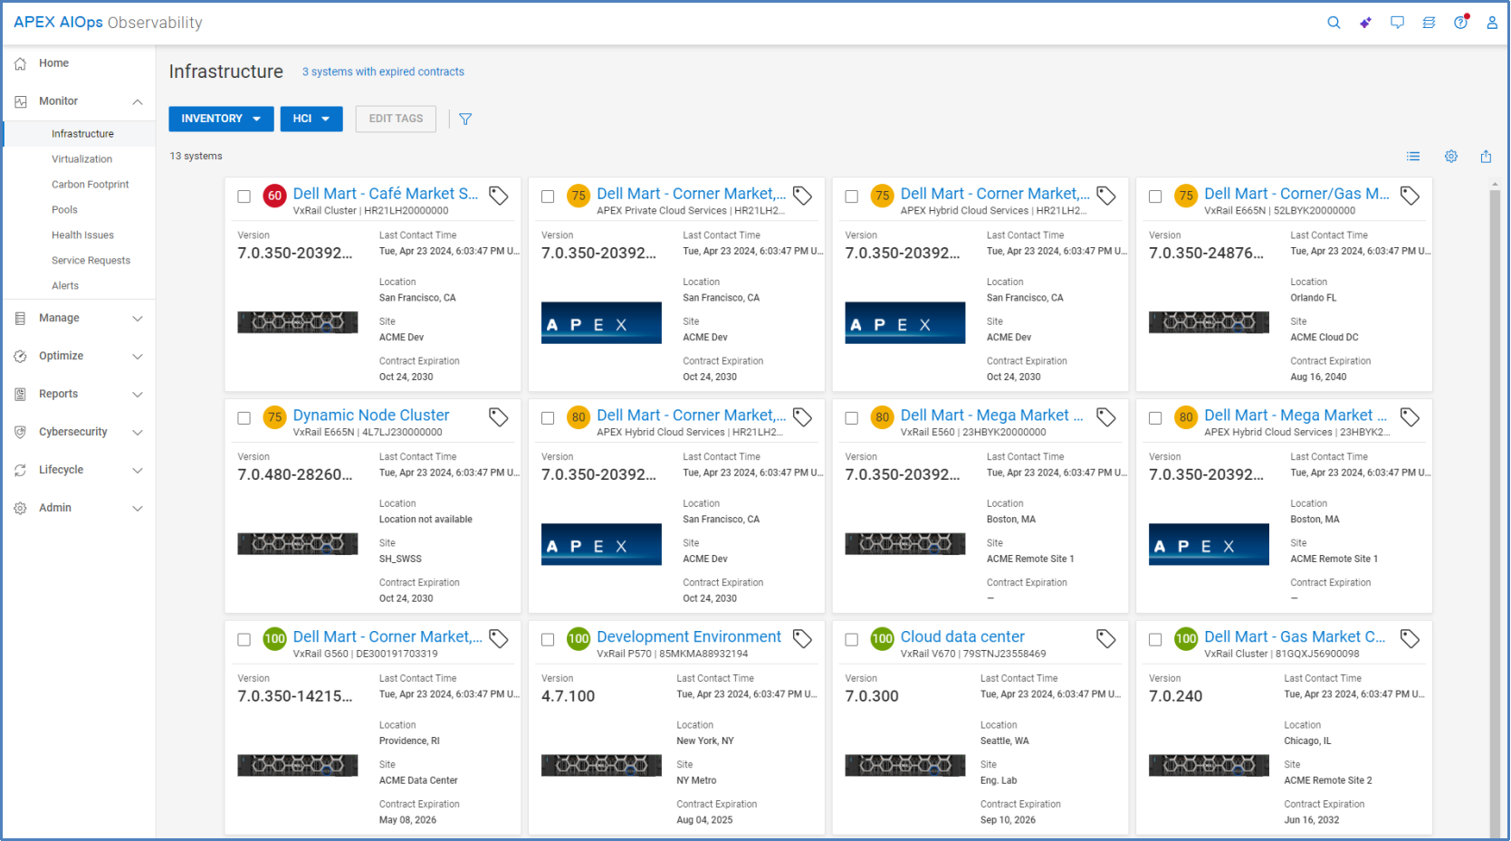The image size is (1511, 841).
Task: Open the search icon in top bar
Action: coord(1334,23)
